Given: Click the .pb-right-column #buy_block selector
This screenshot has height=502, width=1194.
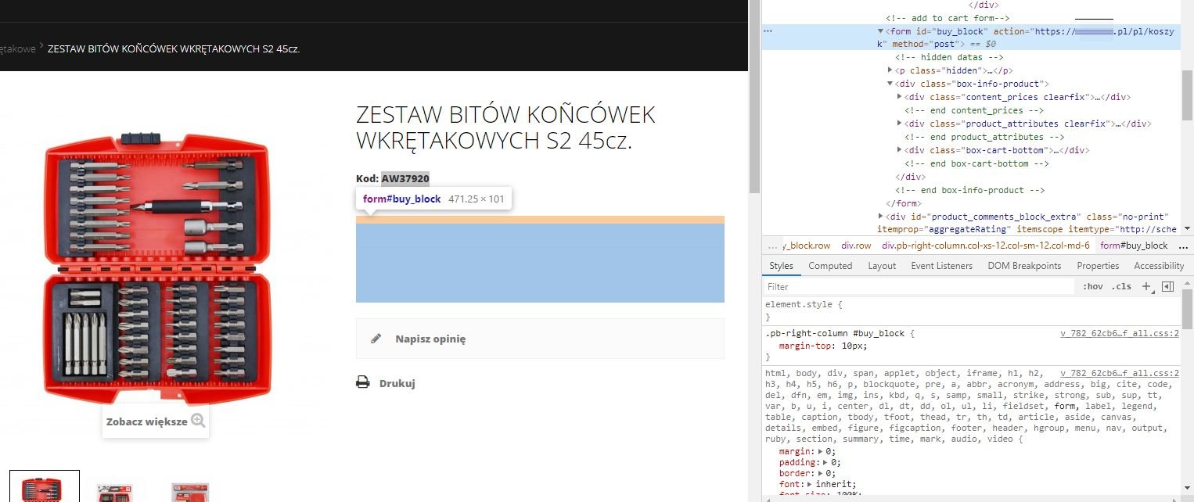Looking at the screenshot, I should [x=835, y=333].
